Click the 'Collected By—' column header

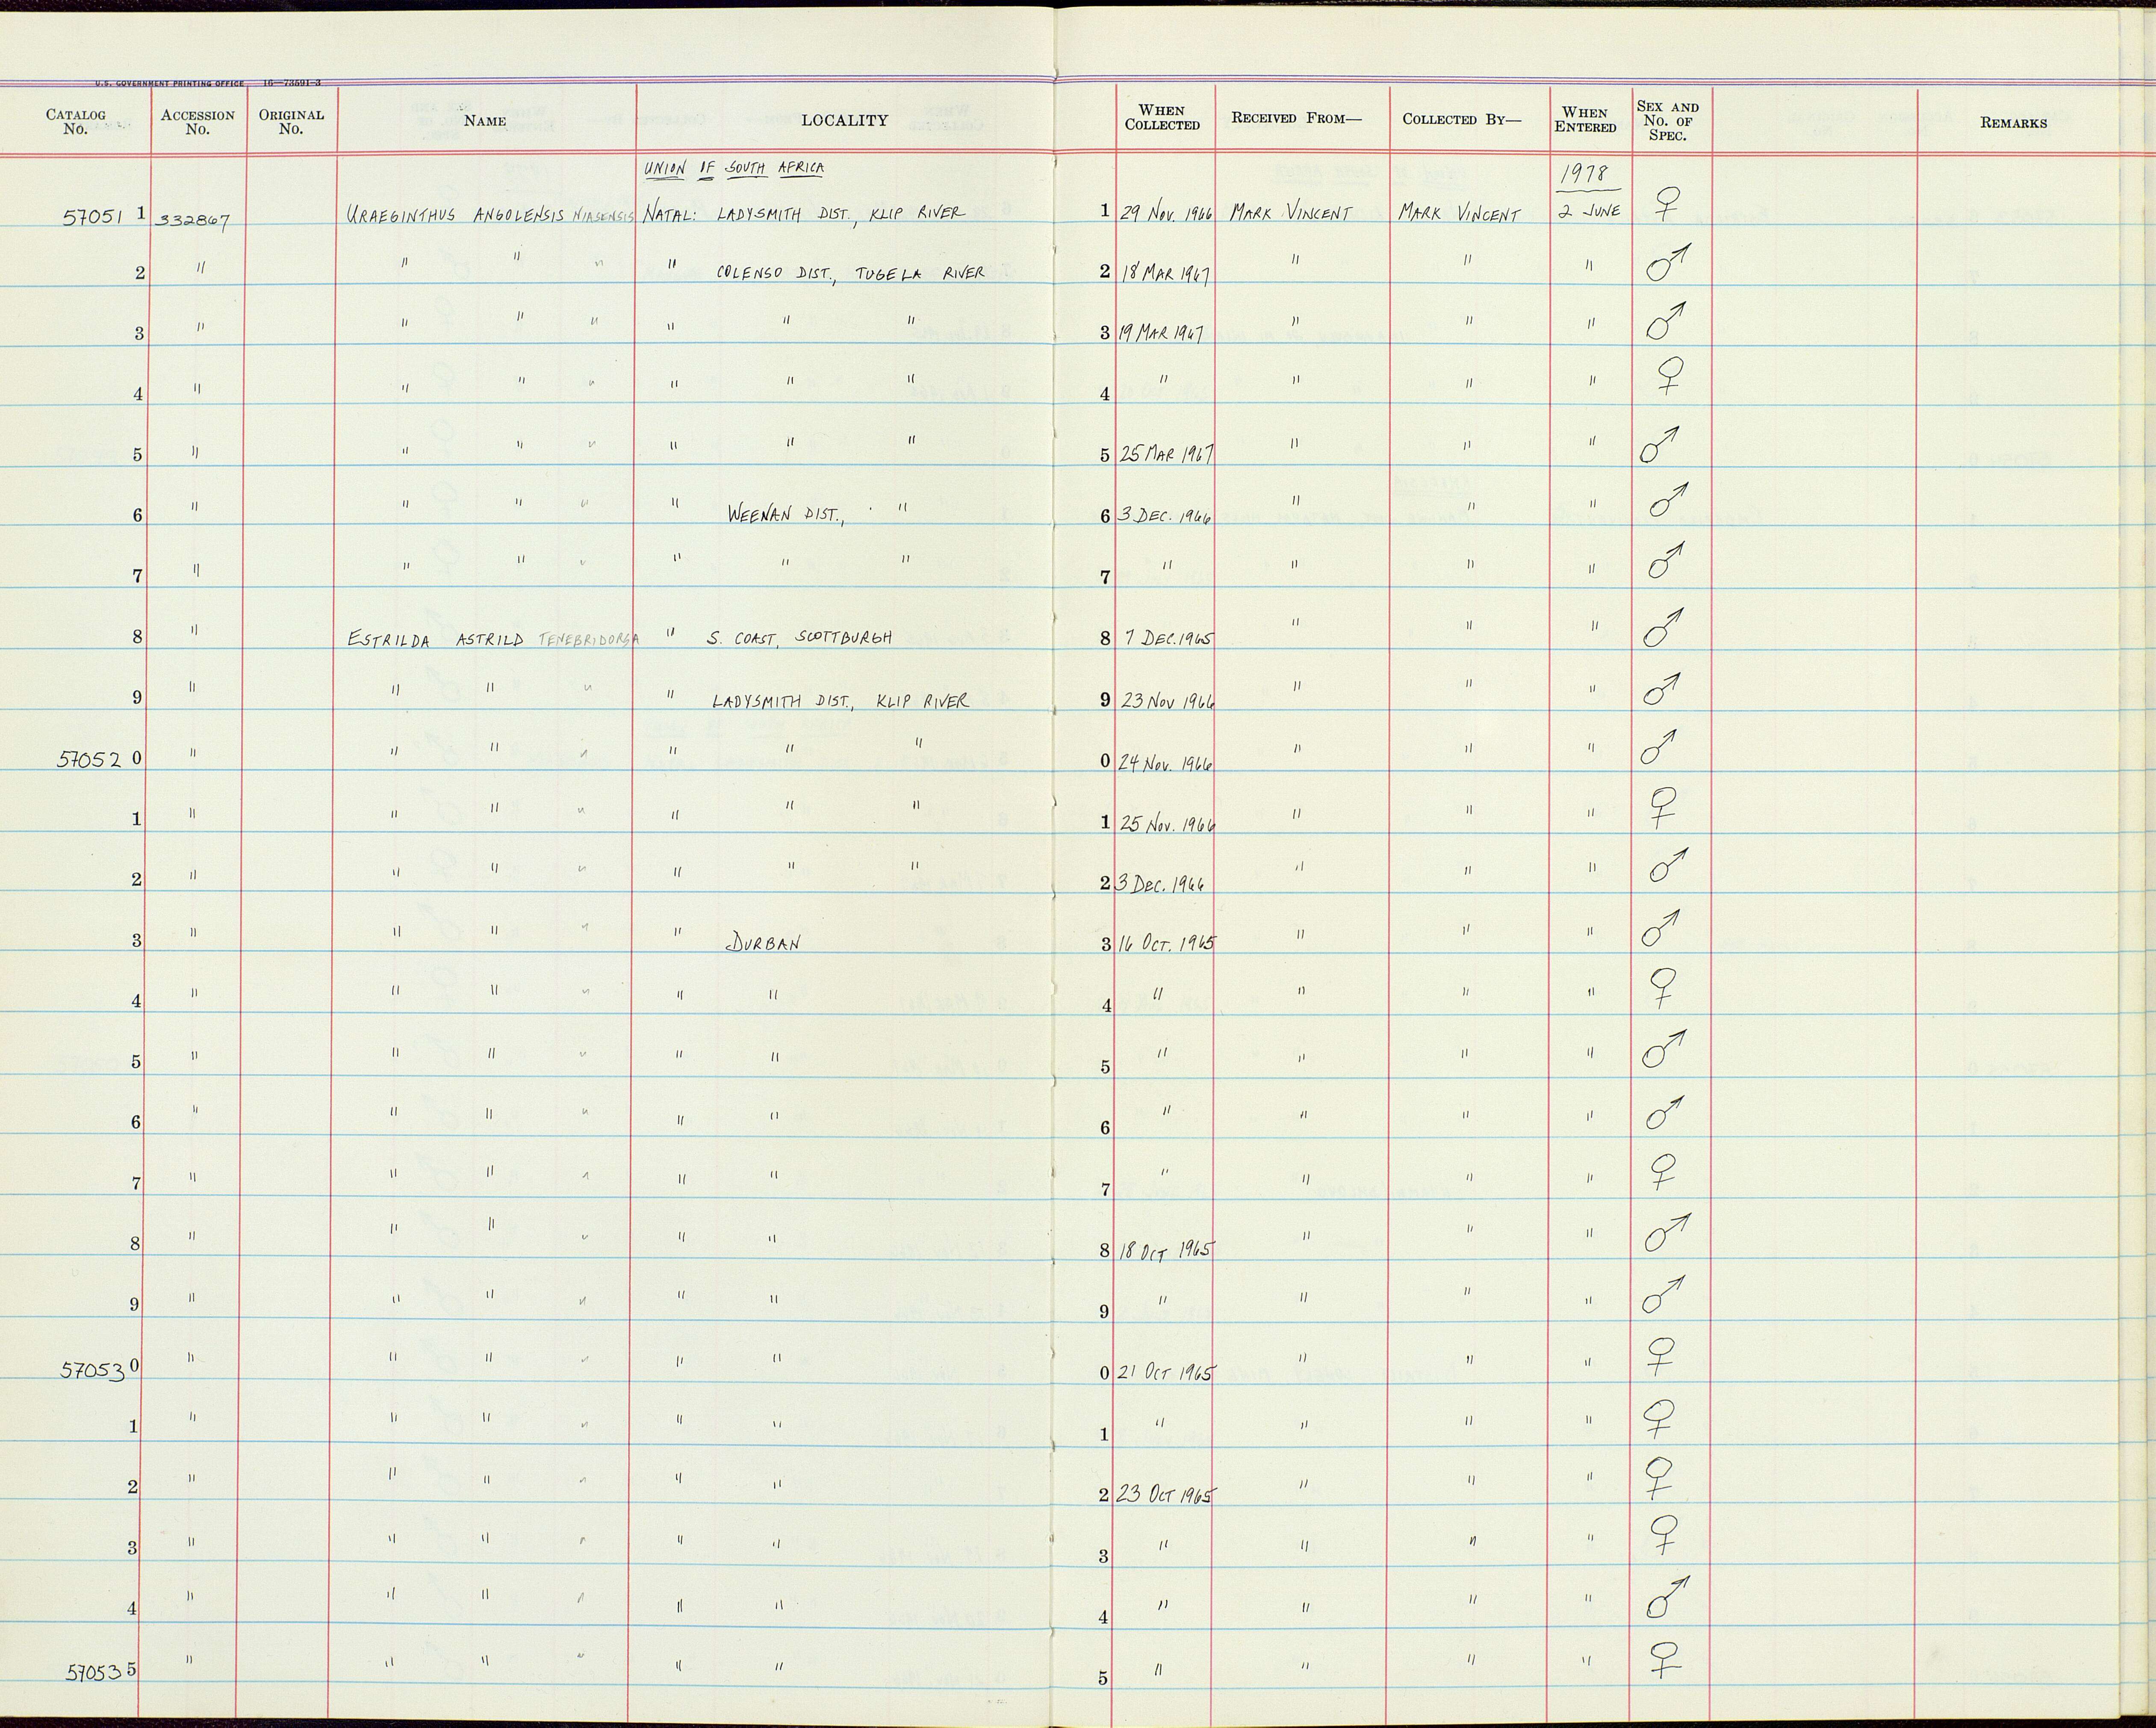coord(1462,119)
